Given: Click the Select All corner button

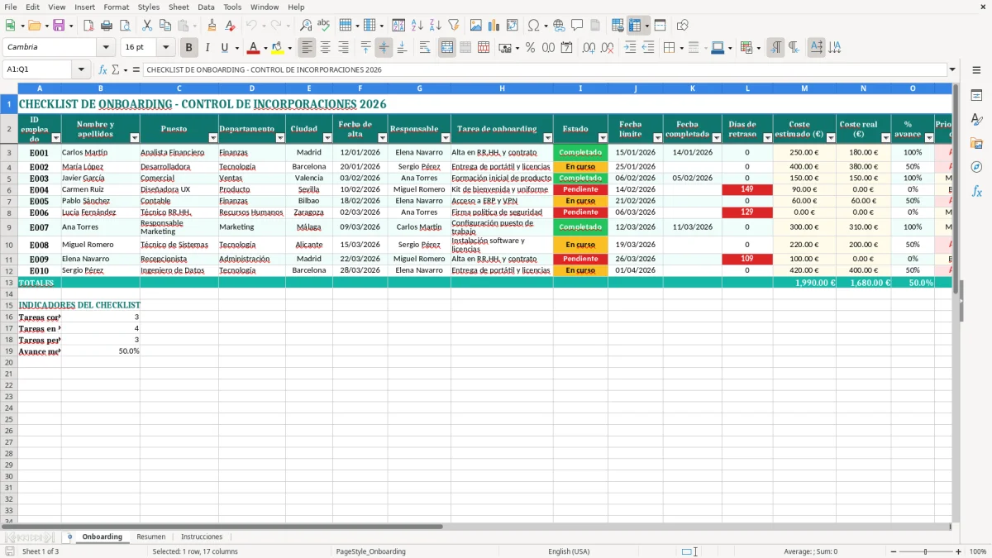Looking at the screenshot, I should [x=9, y=88].
